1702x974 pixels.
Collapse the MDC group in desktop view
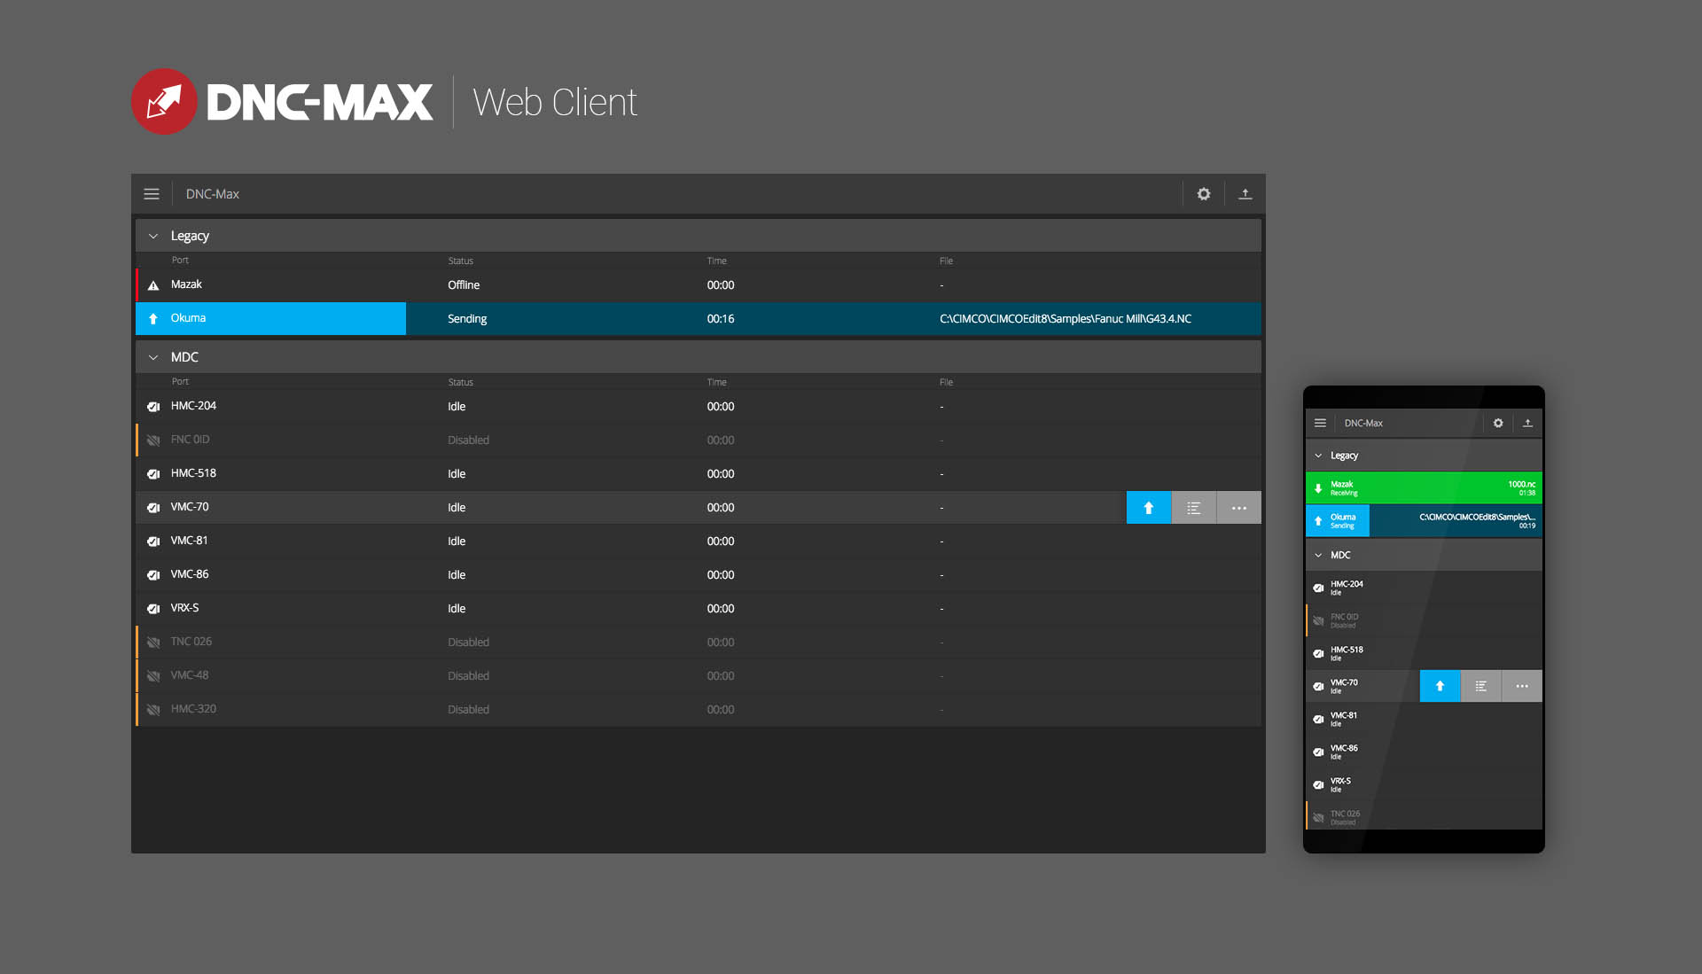click(x=153, y=357)
